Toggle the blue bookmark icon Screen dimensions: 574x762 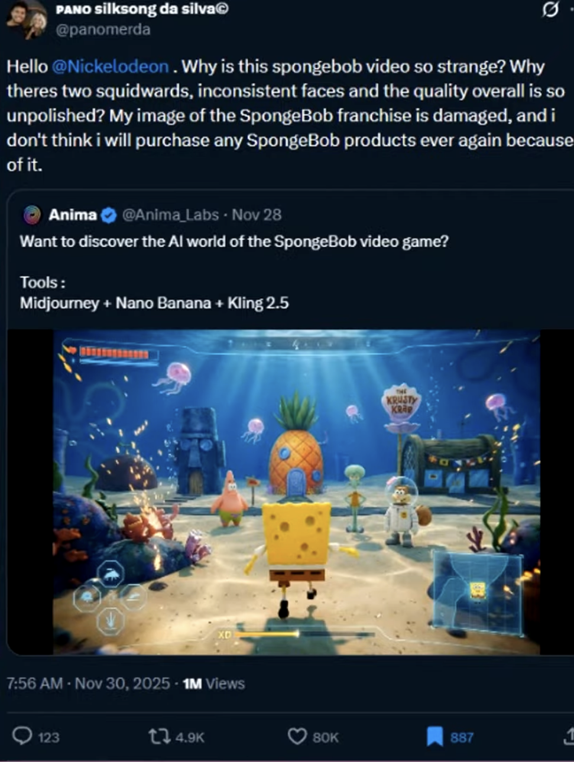435,737
